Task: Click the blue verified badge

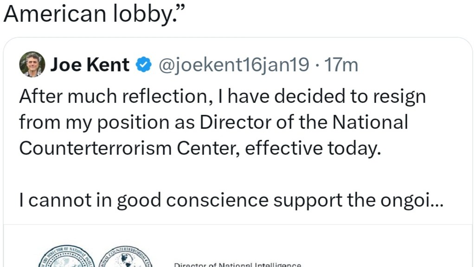Action: click(x=144, y=65)
